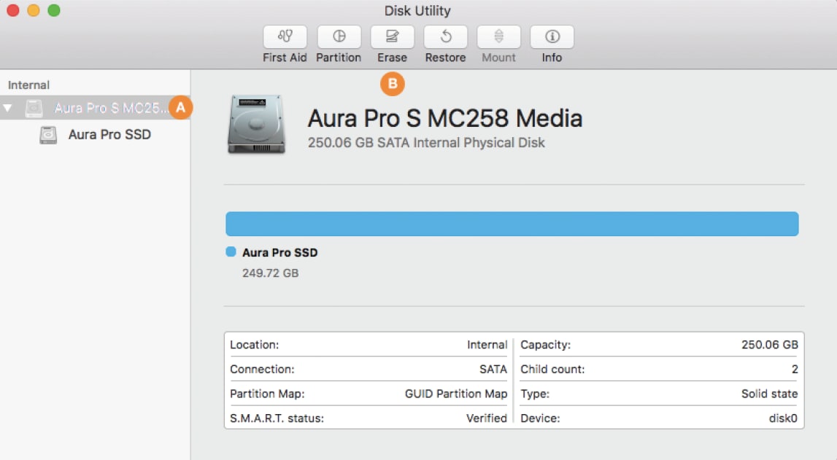
Task: Open the Info toolbar button
Action: tap(552, 37)
